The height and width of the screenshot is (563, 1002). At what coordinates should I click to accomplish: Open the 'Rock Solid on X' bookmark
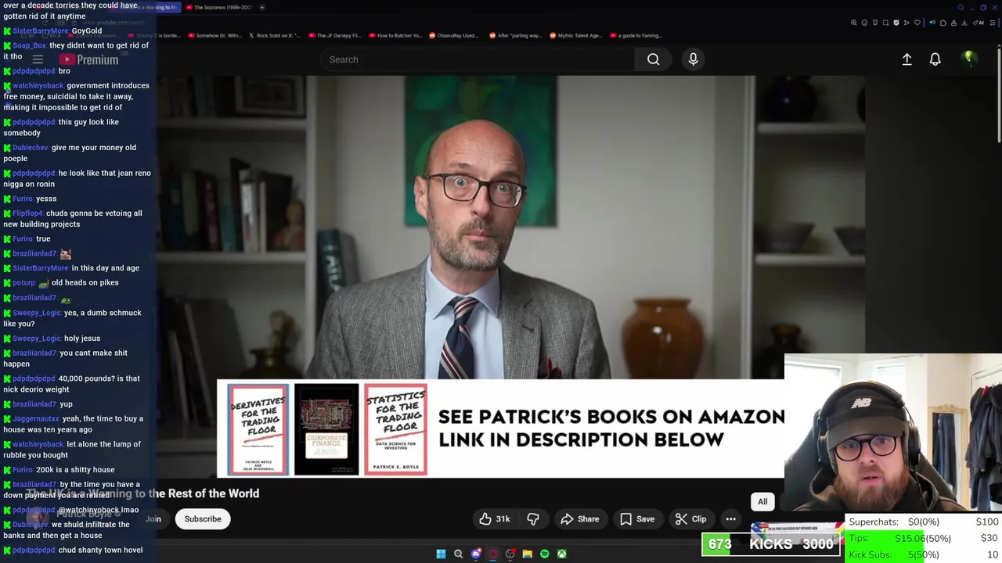[x=274, y=35]
